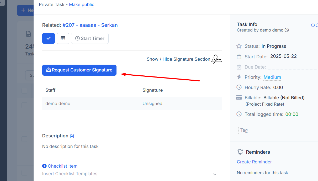Viewport: 318px width, 181px height.
Task: Expand the Insert Checklist Templates dropdown
Action: [215, 174]
